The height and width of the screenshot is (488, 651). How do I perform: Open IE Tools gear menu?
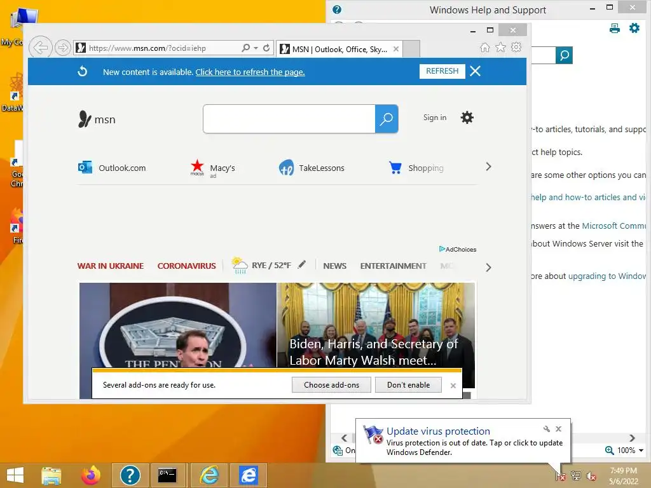pyautogui.click(x=516, y=47)
